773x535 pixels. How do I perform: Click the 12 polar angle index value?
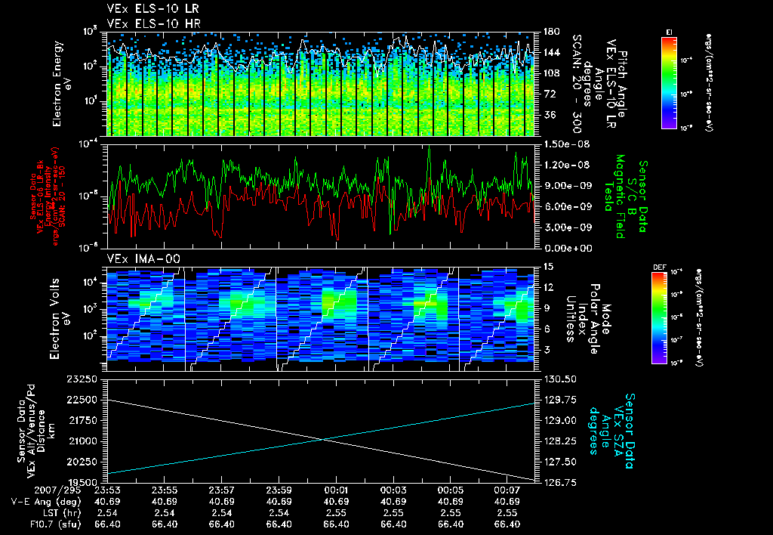click(x=548, y=288)
